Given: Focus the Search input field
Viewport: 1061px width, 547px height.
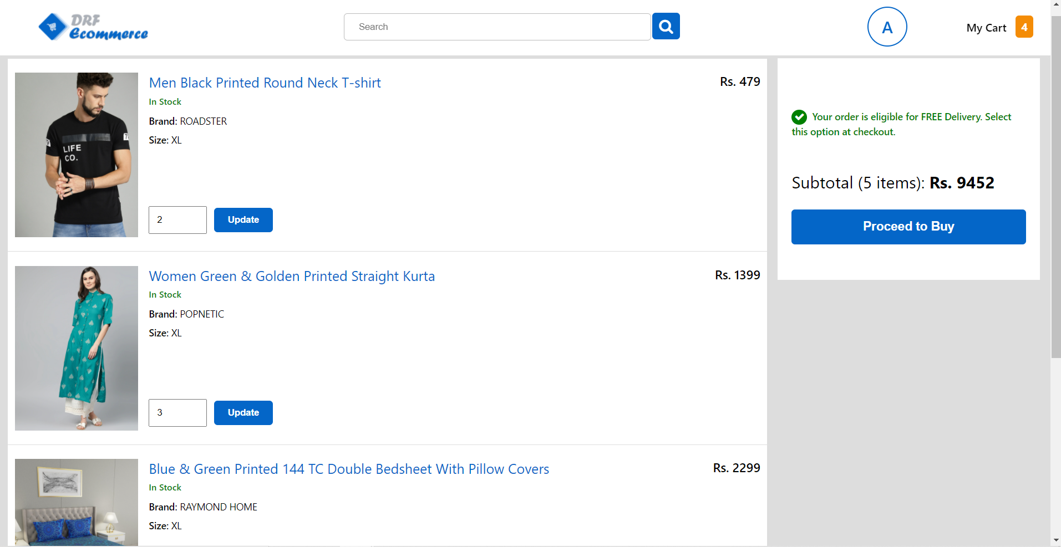Looking at the screenshot, I should (x=497, y=27).
